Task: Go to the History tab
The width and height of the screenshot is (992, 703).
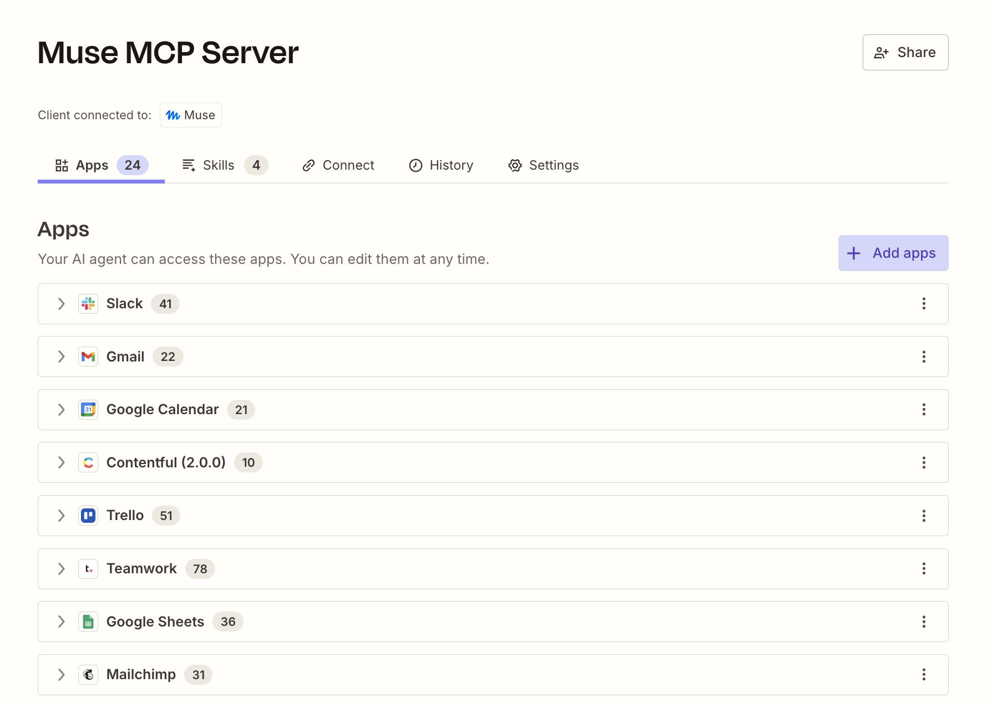Action: coord(441,165)
